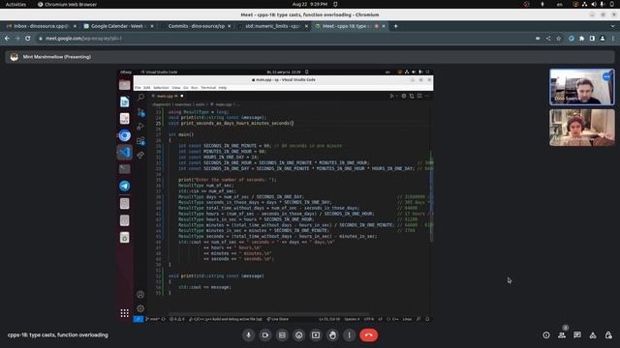The height and width of the screenshot is (348, 620).
Task: Click the meeting title cpps-18: type casts text
Action: 58,335
